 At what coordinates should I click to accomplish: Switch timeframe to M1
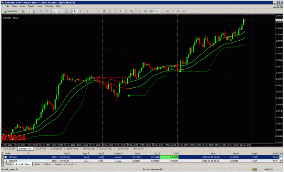click(x=140, y=11)
